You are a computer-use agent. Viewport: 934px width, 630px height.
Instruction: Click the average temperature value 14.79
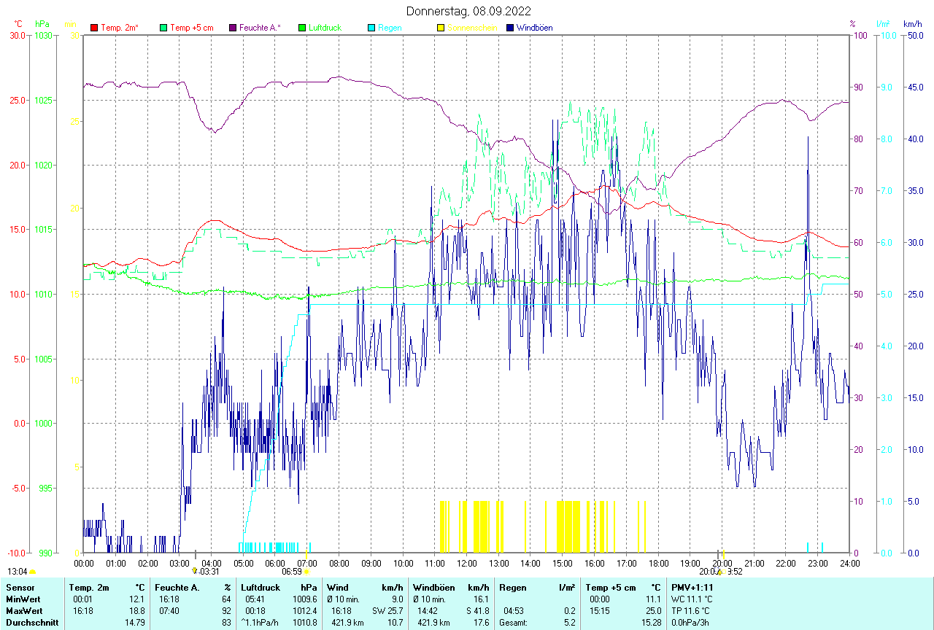point(135,623)
